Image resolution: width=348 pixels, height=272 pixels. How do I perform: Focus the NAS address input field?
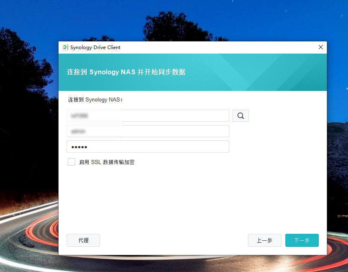click(x=148, y=116)
